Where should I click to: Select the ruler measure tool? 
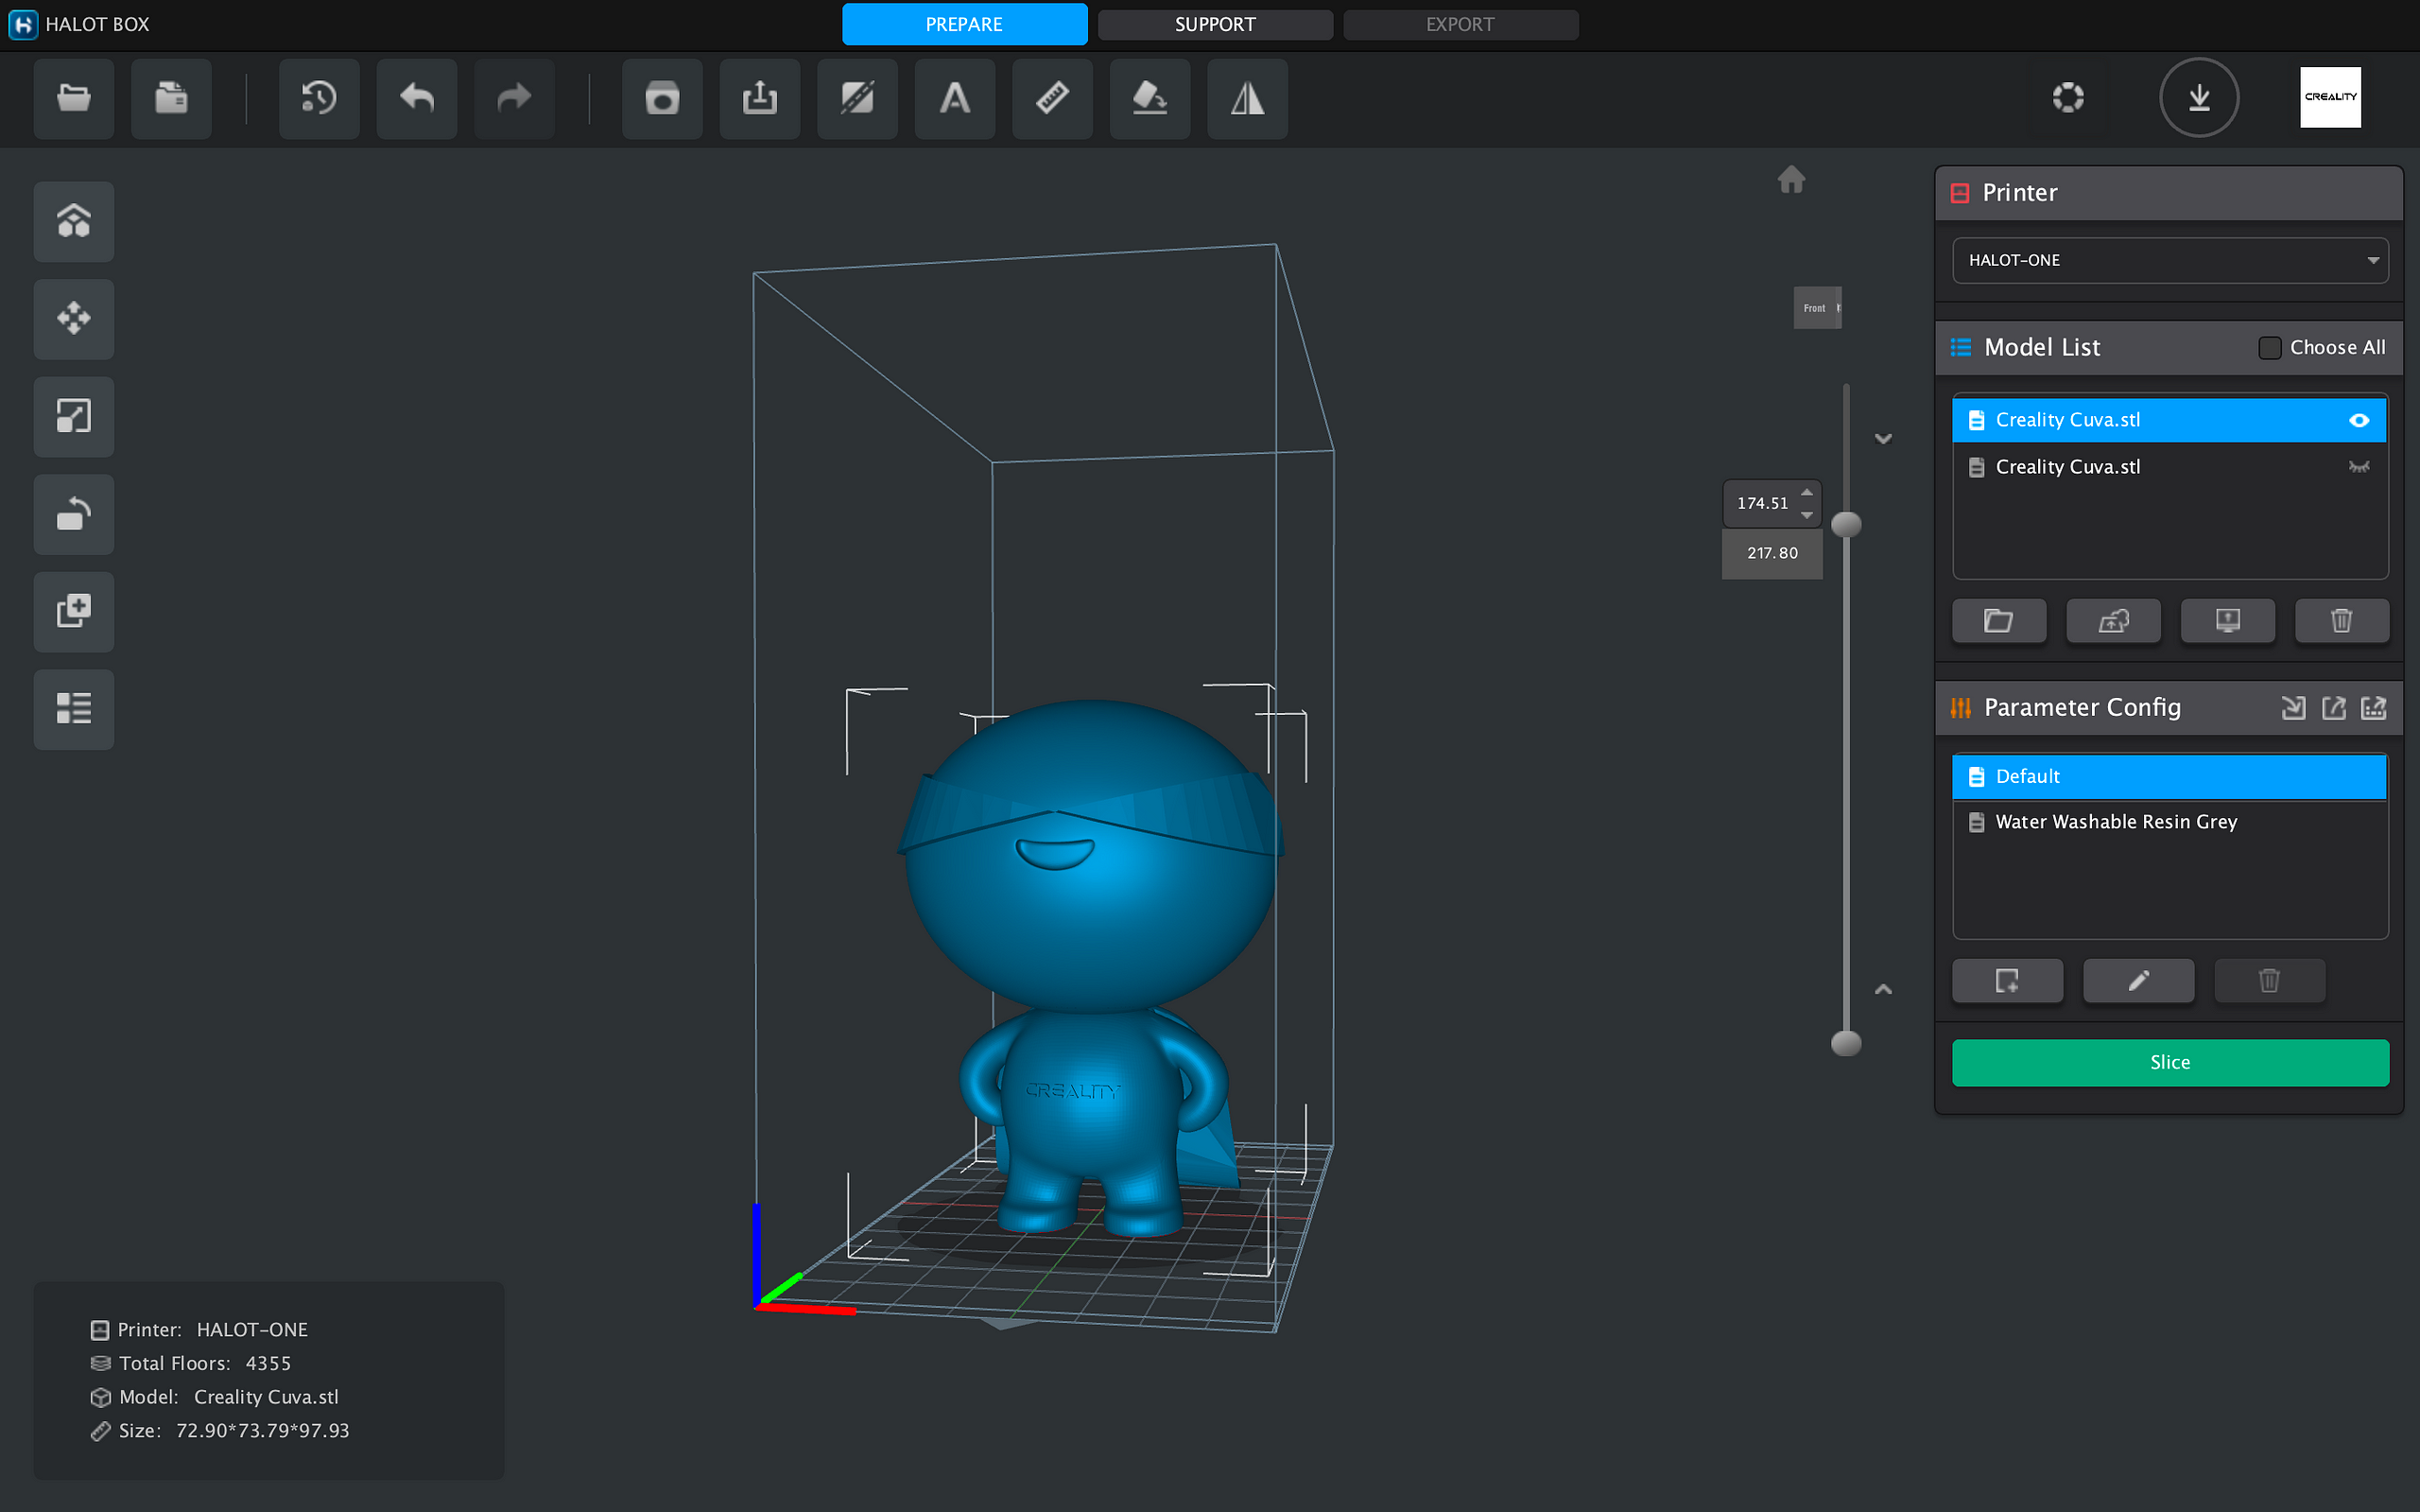tap(1051, 98)
